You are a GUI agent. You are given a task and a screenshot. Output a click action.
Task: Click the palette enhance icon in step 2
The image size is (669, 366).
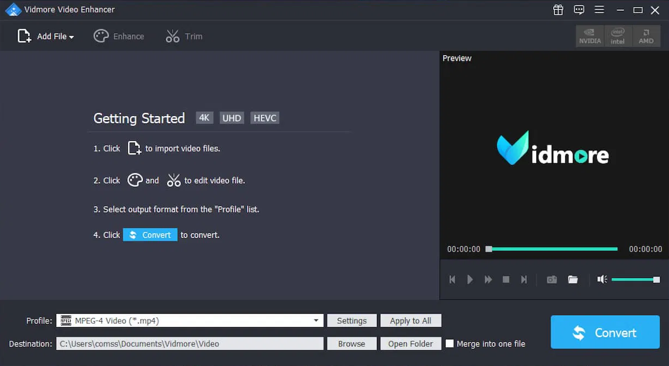(x=135, y=180)
